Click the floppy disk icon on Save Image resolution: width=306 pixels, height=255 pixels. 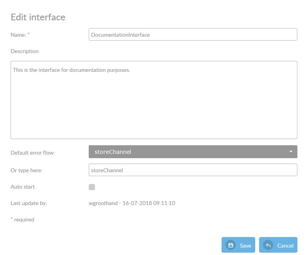pyautogui.click(x=231, y=245)
